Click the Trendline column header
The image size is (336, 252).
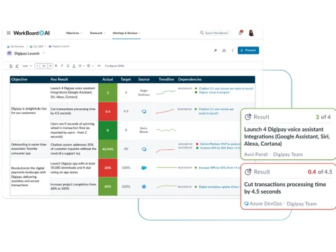(166, 79)
